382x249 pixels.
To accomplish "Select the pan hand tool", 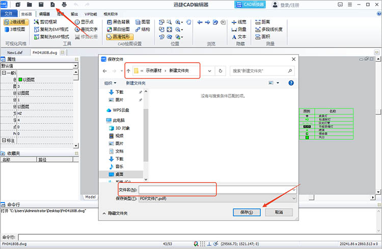I will tap(188, 22).
